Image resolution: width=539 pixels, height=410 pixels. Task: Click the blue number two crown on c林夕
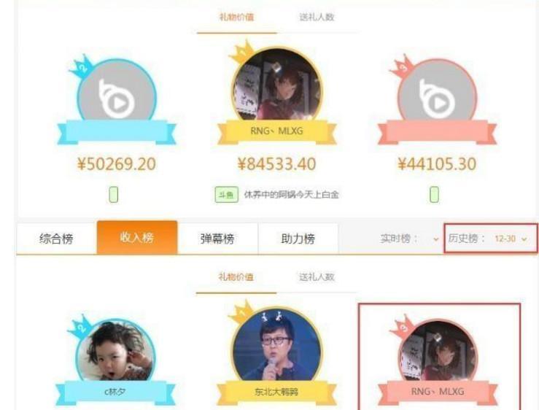tap(82, 327)
